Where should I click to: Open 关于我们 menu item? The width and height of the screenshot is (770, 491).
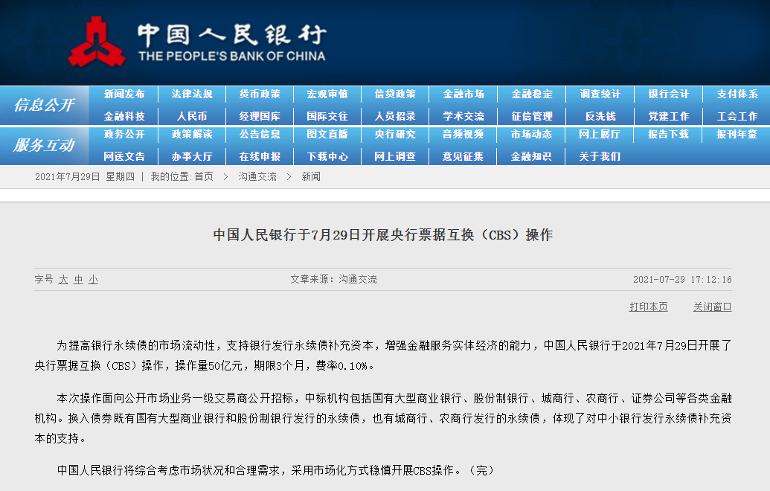[x=600, y=157]
